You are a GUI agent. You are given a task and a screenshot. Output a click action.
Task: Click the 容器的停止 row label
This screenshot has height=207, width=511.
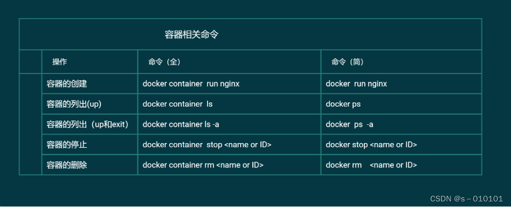(67, 145)
